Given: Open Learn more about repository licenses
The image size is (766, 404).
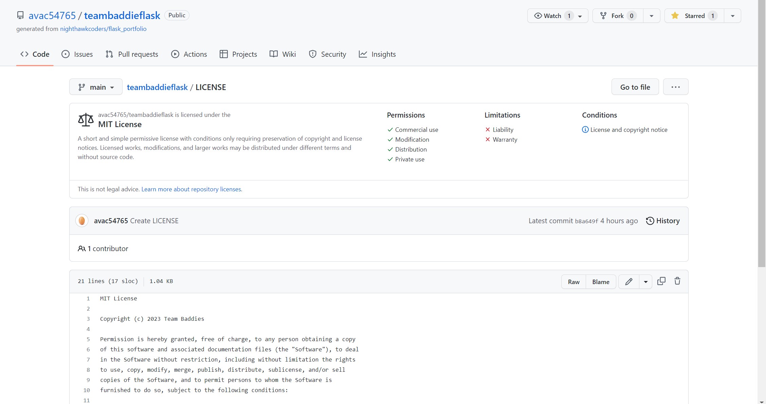Looking at the screenshot, I should coord(191,189).
